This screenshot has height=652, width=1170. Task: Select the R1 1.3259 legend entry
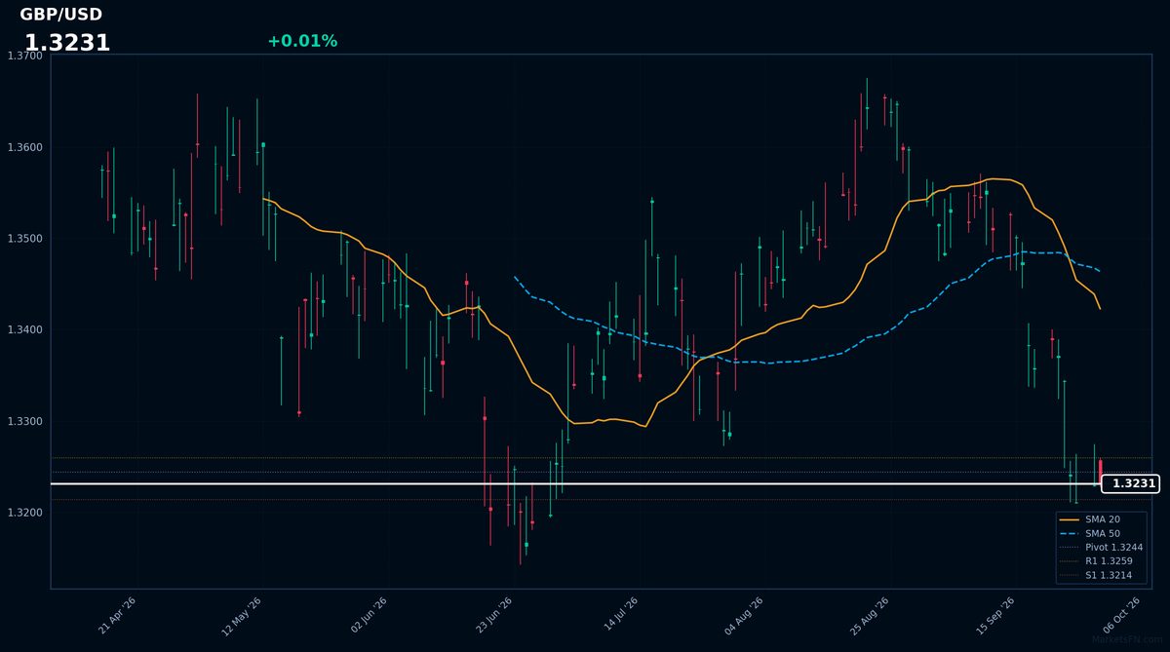click(1096, 561)
